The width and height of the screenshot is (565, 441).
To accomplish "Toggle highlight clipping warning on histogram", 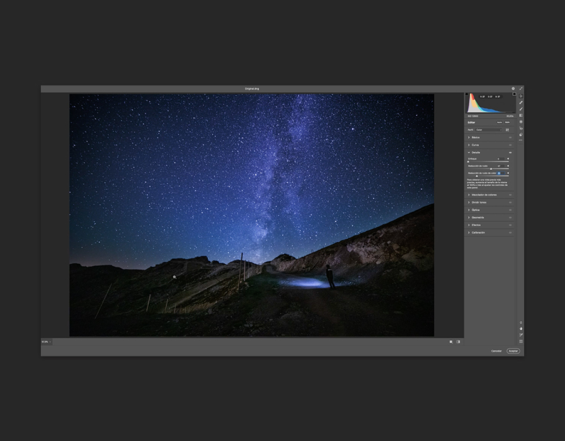I will (x=514, y=94).
